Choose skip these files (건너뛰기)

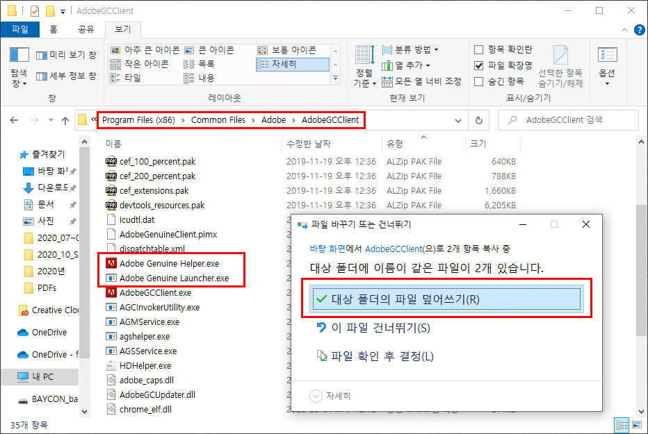[x=373, y=328]
